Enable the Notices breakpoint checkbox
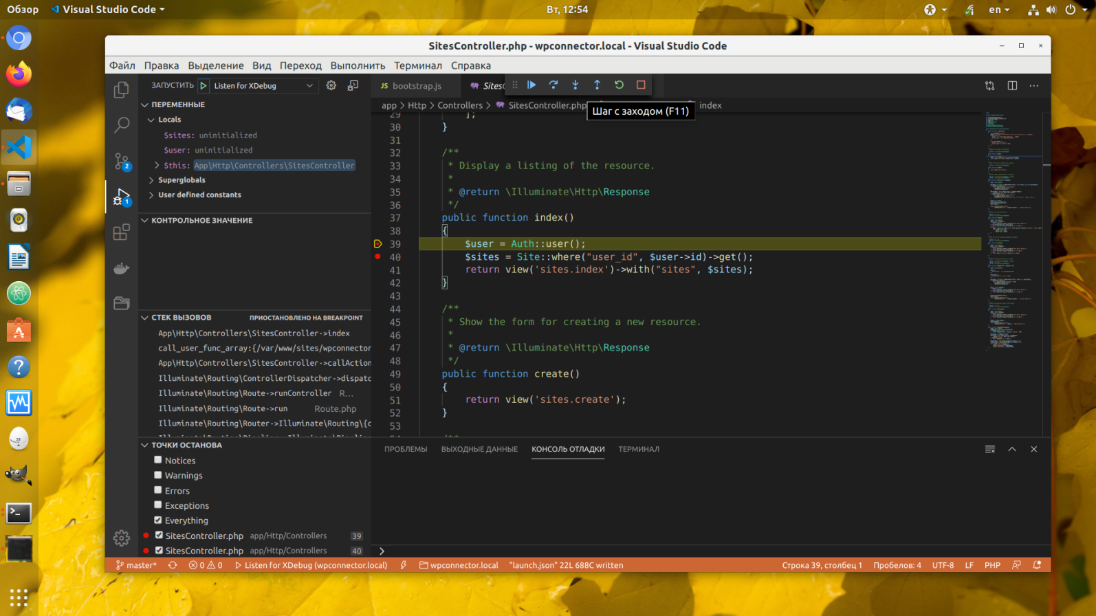 (x=158, y=460)
